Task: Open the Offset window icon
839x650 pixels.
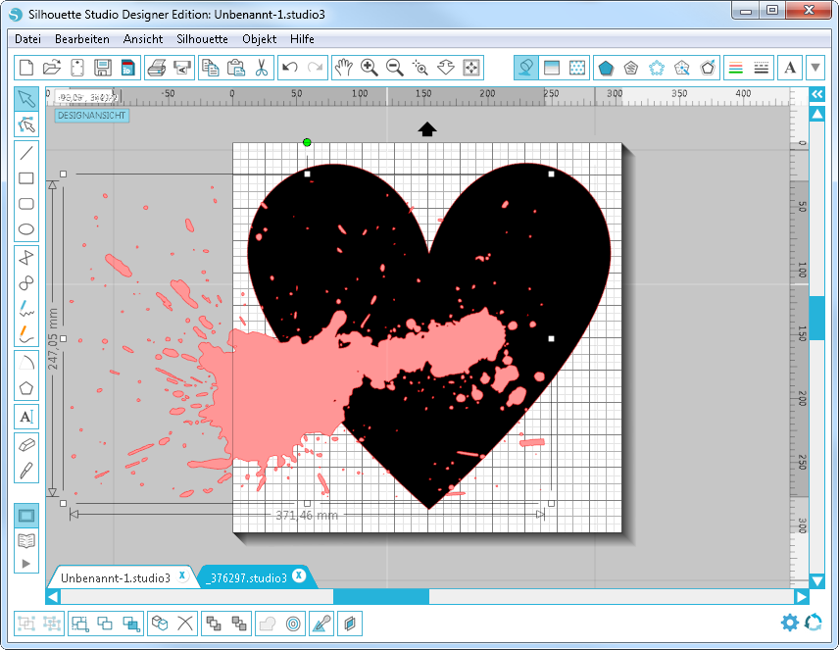Action: [292, 623]
